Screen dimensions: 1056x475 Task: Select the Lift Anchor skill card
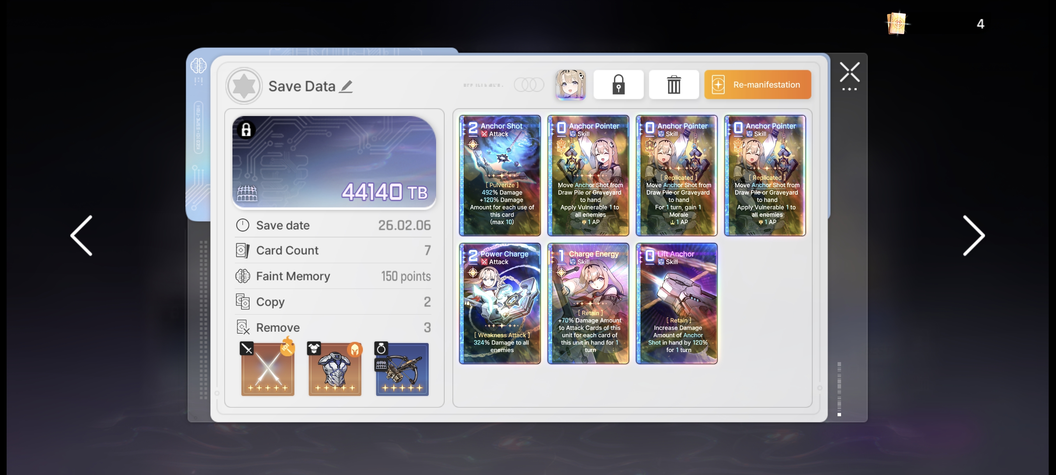point(676,303)
